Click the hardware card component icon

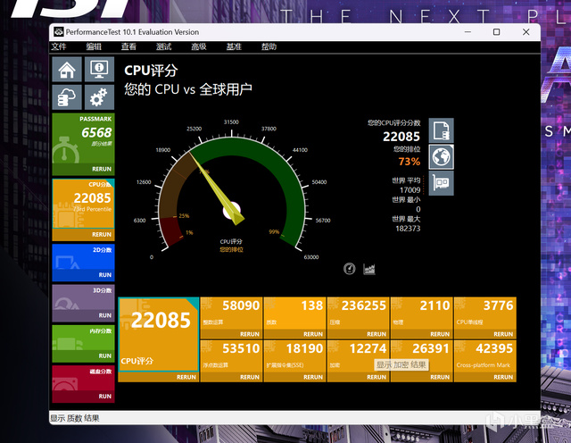(x=441, y=183)
